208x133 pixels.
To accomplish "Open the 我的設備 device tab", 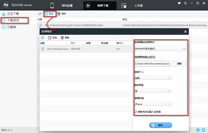I will (x=67, y=6).
